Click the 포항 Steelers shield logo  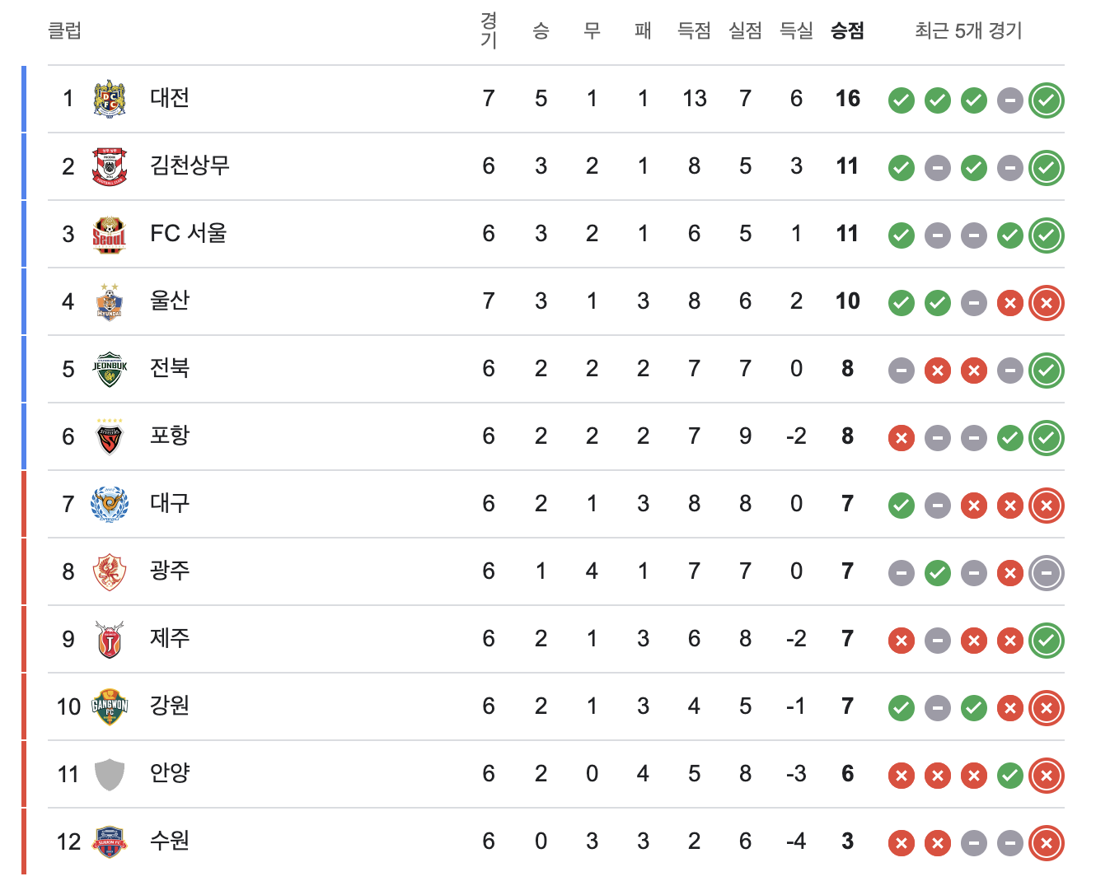pos(110,437)
